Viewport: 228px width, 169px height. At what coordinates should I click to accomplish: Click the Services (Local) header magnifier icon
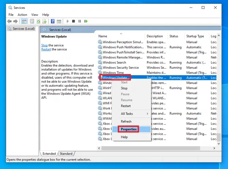pyautogui.click(x=45, y=30)
